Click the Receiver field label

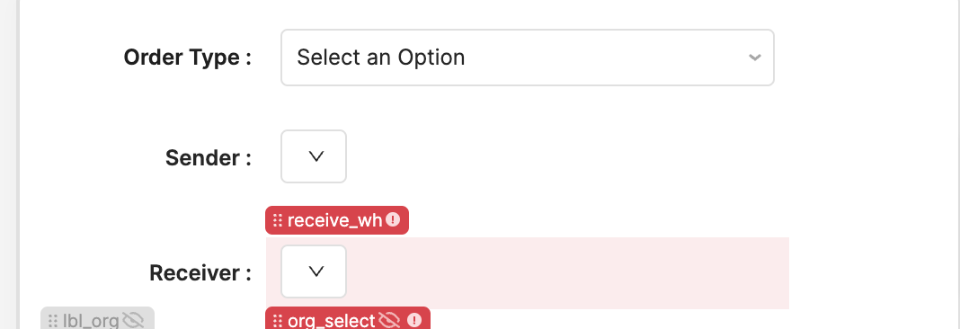(200, 273)
